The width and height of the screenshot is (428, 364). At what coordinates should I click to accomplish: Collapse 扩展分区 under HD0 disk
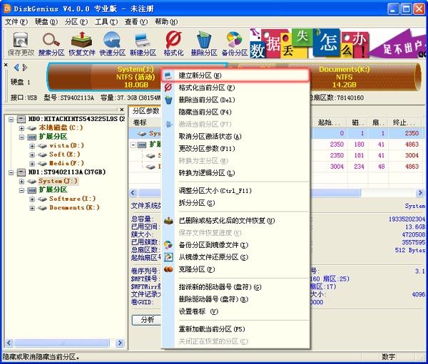click(x=21, y=137)
